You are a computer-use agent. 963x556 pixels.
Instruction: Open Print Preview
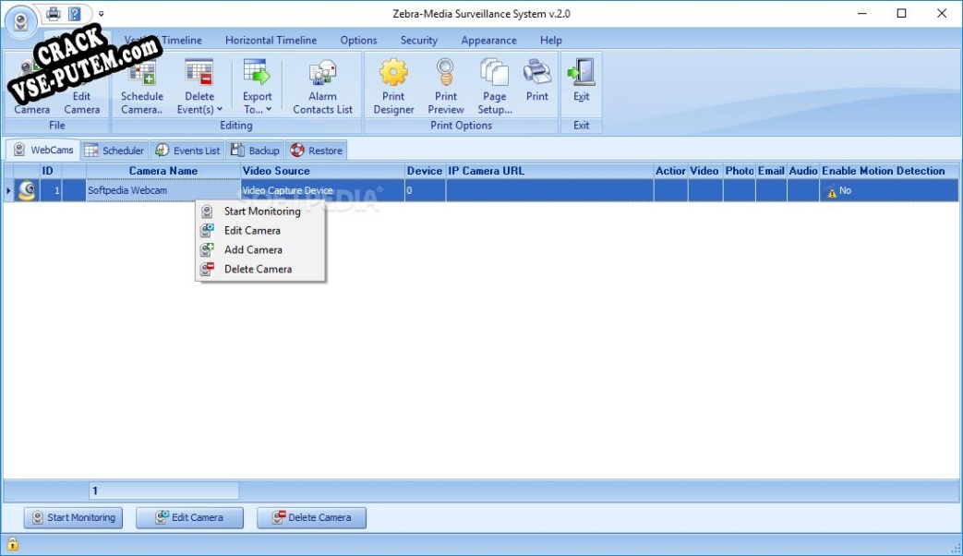[x=446, y=86]
